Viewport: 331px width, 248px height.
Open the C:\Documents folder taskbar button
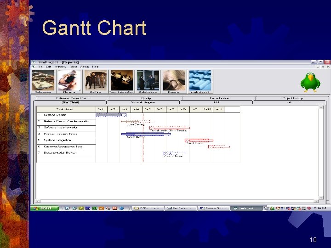point(148,209)
